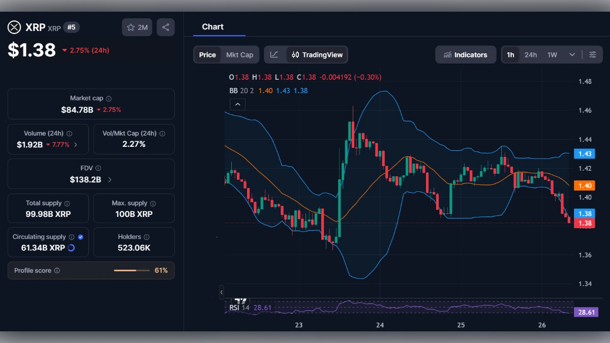Open the Indicators panel
This screenshot has height=343, width=610.
[x=466, y=54]
